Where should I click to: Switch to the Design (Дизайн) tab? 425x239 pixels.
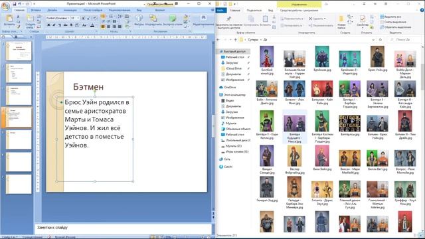(52, 10)
